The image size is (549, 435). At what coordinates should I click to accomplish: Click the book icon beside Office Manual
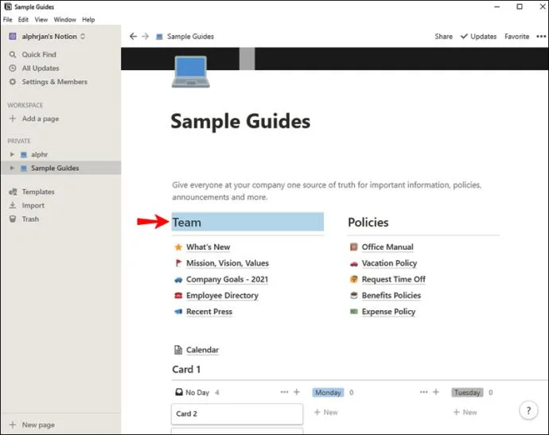click(x=353, y=247)
